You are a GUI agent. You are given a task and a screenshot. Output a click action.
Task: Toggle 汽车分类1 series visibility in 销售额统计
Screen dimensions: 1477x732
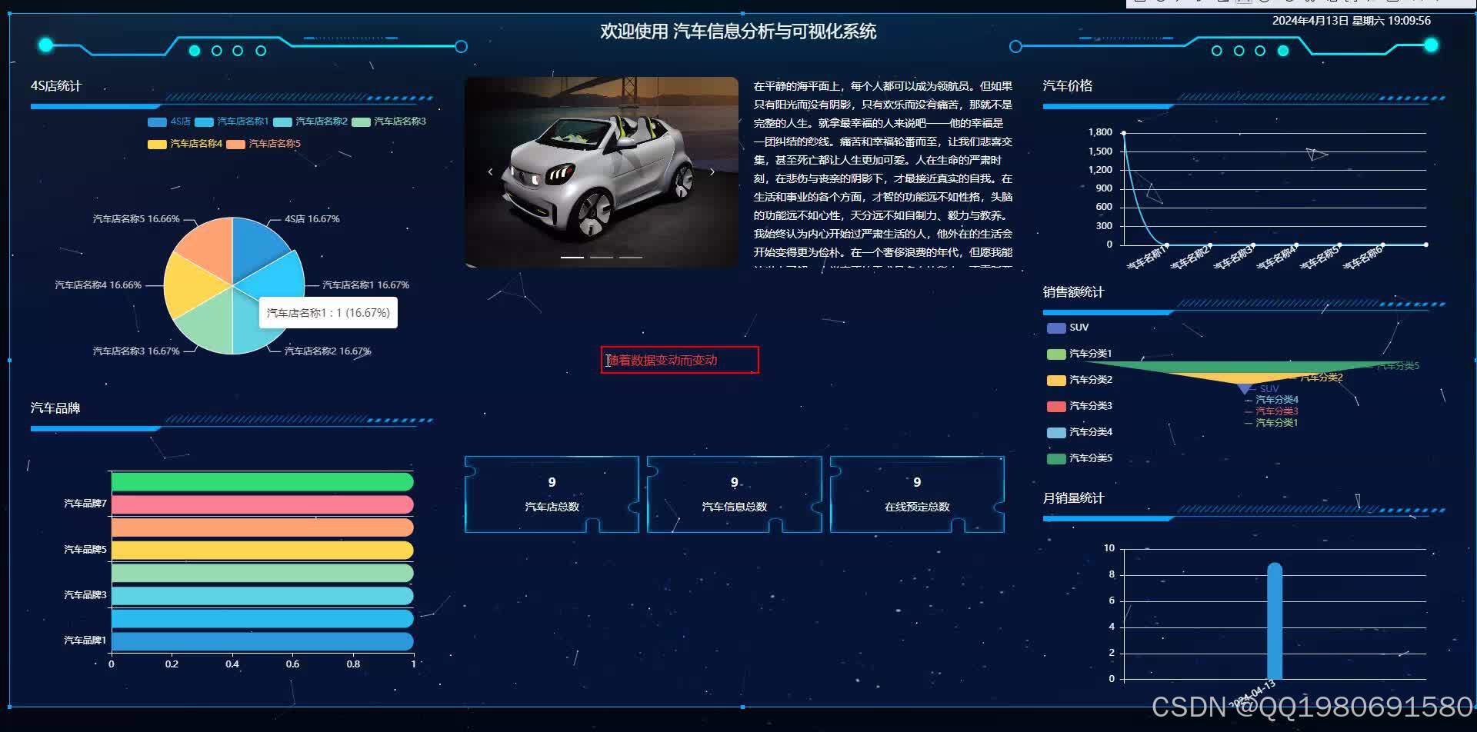1057,354
